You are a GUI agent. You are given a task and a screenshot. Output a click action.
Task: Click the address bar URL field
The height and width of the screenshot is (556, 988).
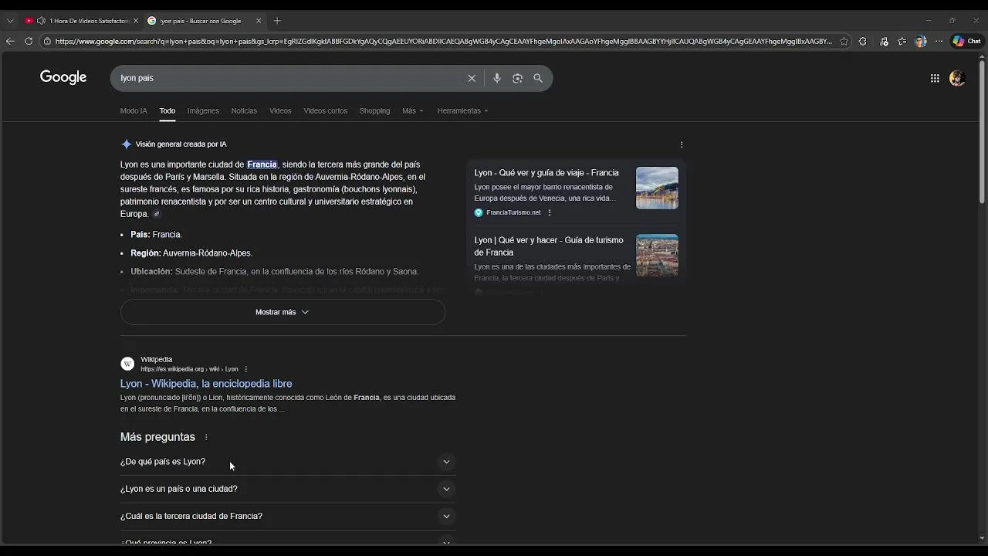point(444,42)
